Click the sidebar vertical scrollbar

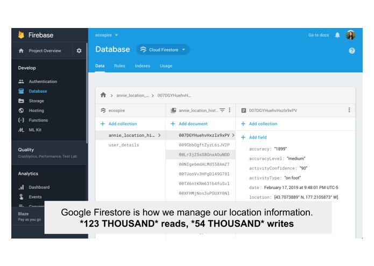87,93
